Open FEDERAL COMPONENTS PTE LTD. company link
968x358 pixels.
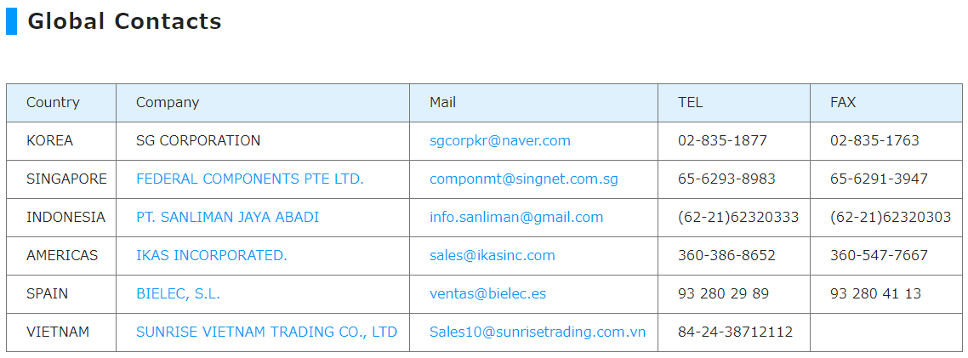click(x=249, y=179)
